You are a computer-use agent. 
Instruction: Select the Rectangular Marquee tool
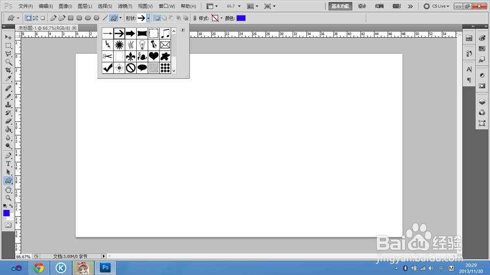pyautogui.click(x=8, y=46)
